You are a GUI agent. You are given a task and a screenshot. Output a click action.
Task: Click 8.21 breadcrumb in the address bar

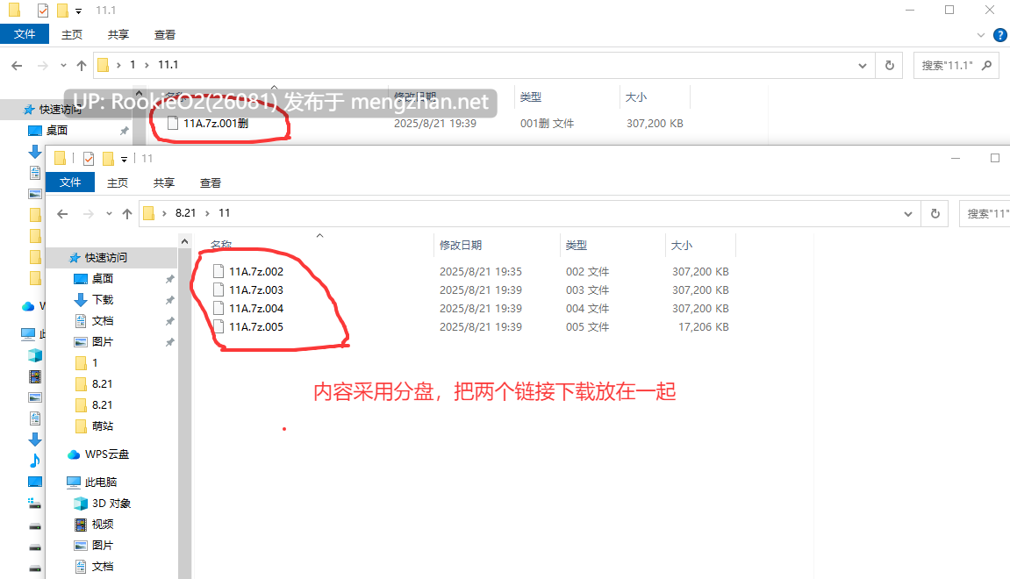[x=185, y=213]
